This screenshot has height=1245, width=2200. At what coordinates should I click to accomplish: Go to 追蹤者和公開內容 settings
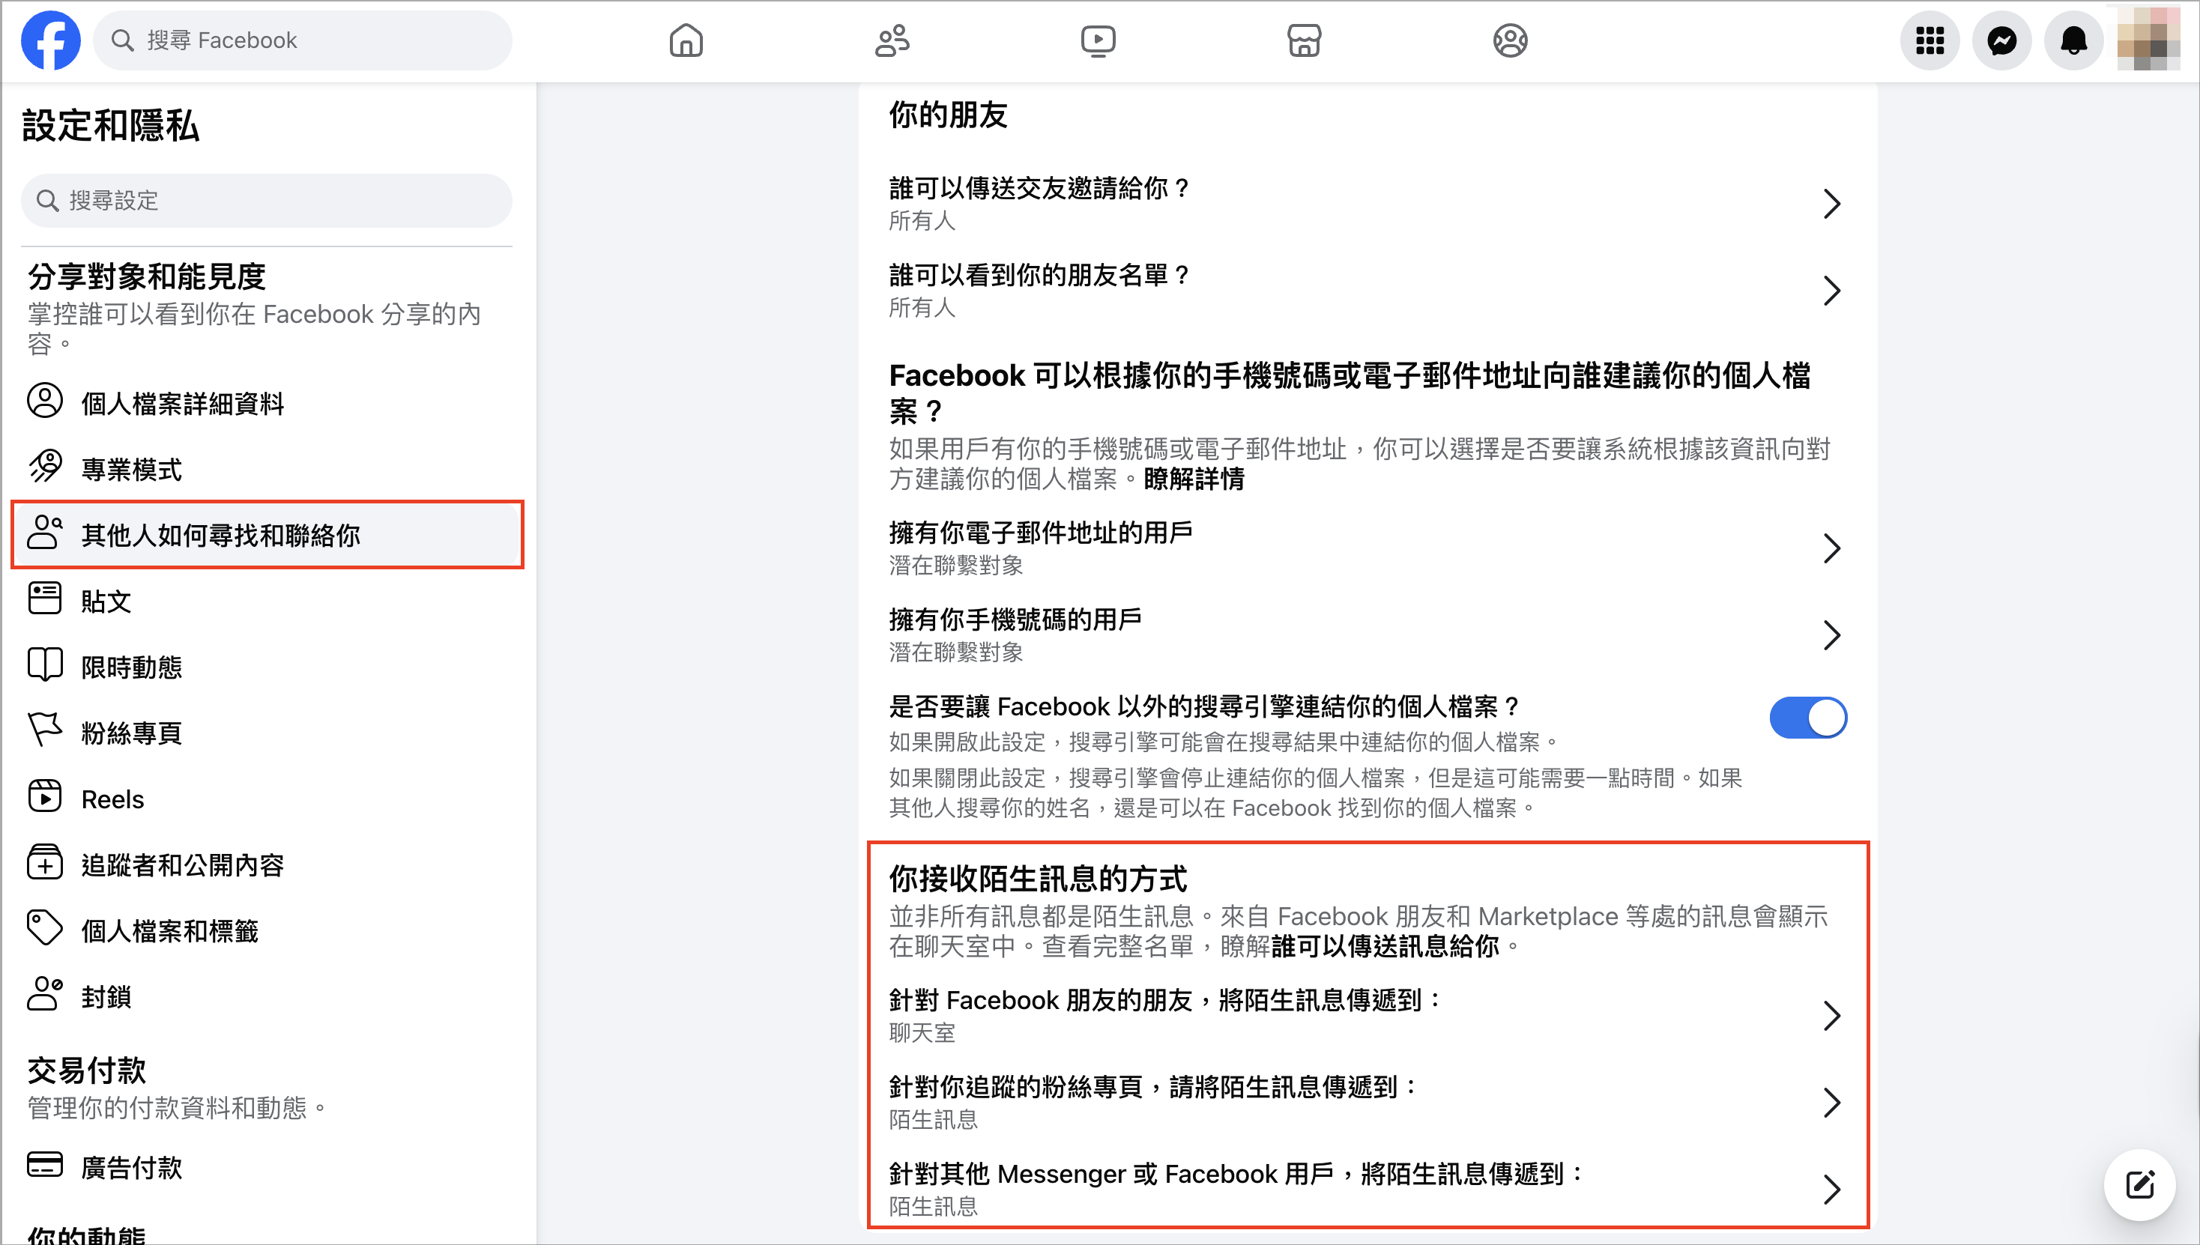coord(182,865)
